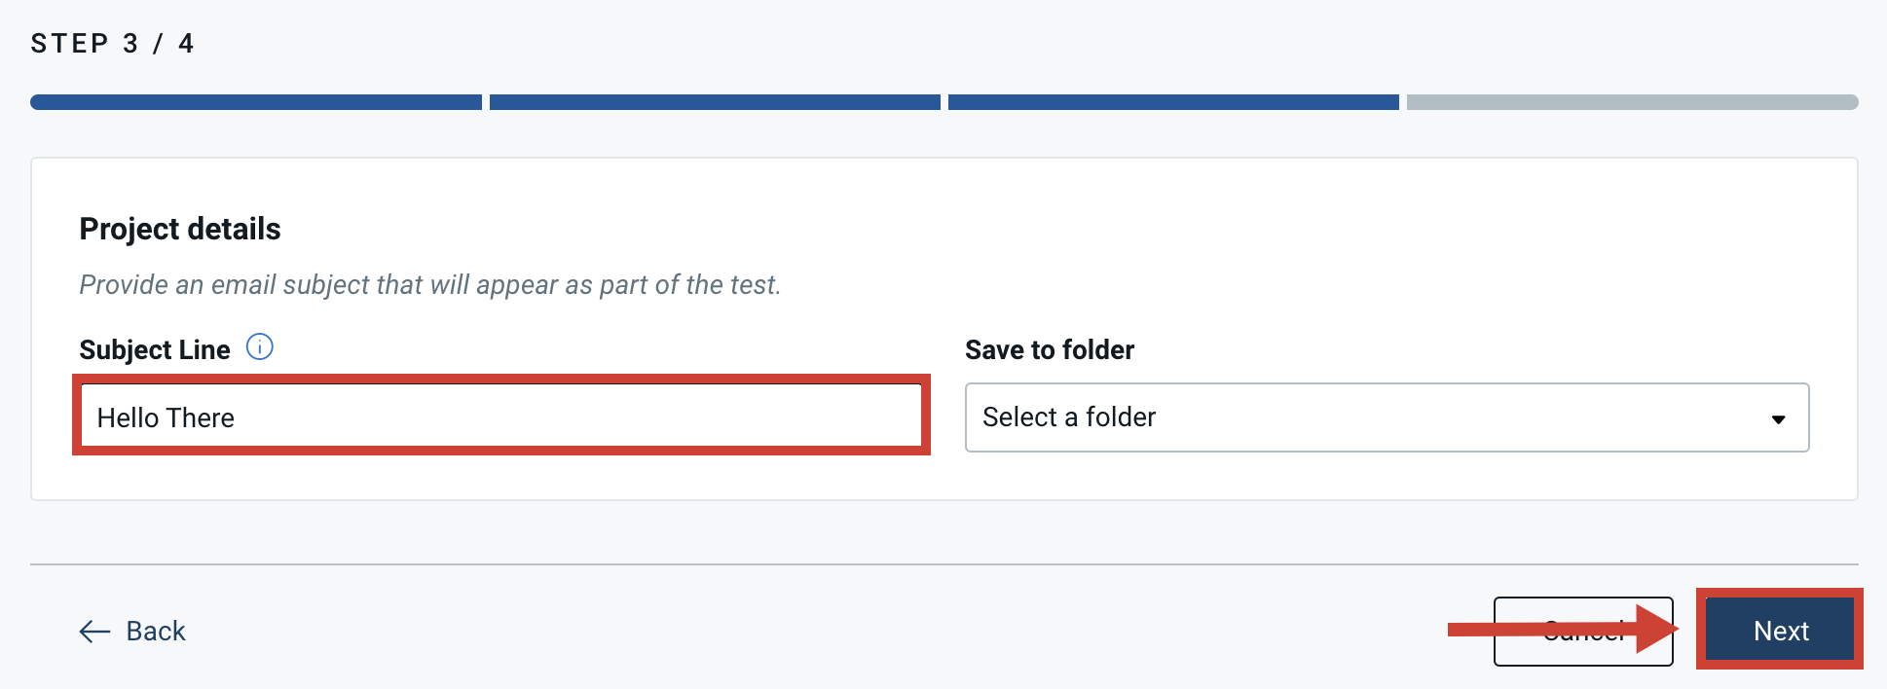This screenshot has width=1887, height=689.
Task: Click the Subject Line label
Action: click(155, 349)
